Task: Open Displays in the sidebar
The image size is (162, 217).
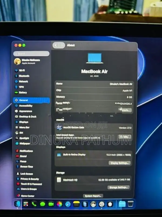Action: click(22, 122)
